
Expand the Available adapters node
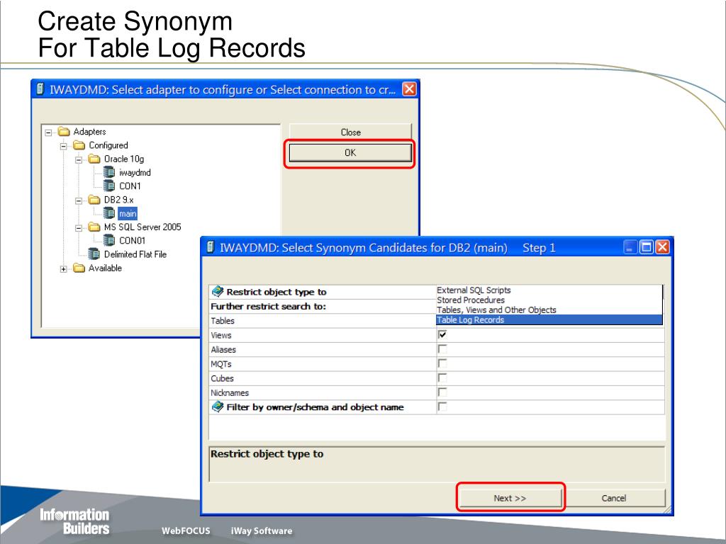coord(64,269)
